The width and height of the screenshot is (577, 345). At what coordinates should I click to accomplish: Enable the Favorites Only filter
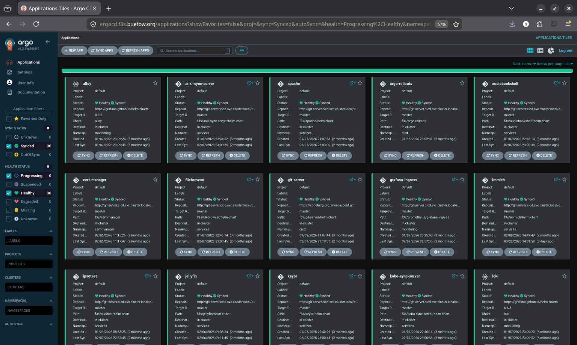tap(8, 118)
